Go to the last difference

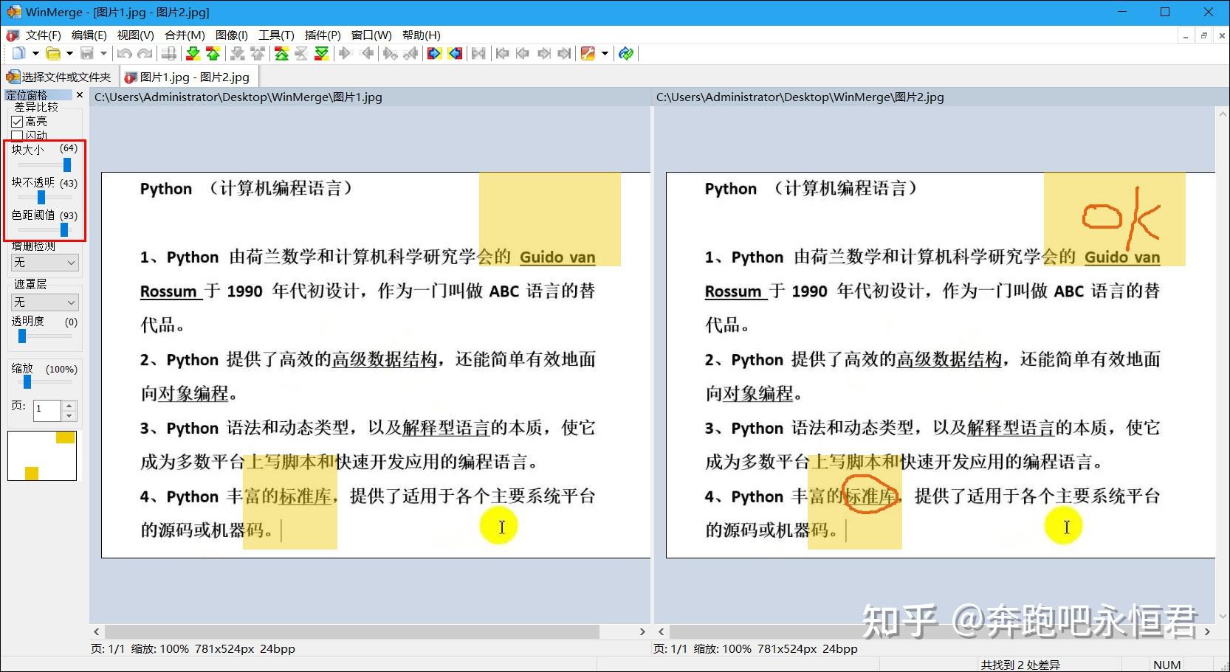(x=321, y=53)
